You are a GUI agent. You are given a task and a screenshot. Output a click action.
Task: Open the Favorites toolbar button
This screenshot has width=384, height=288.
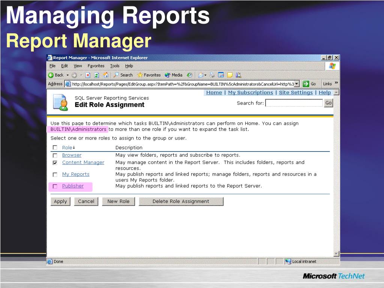(149, 75)
